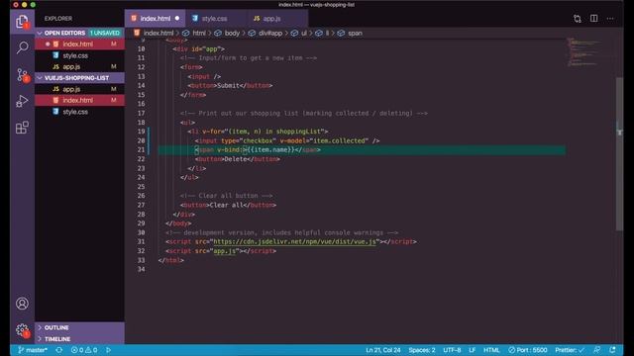Place cursor on the Delete button line
The height and width of the screenshot is (356, 634).
point(238,159)
